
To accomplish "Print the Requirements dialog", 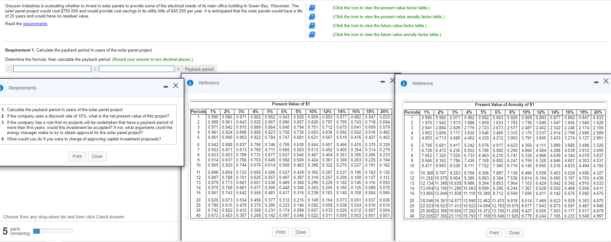I will tap(77, 156).
